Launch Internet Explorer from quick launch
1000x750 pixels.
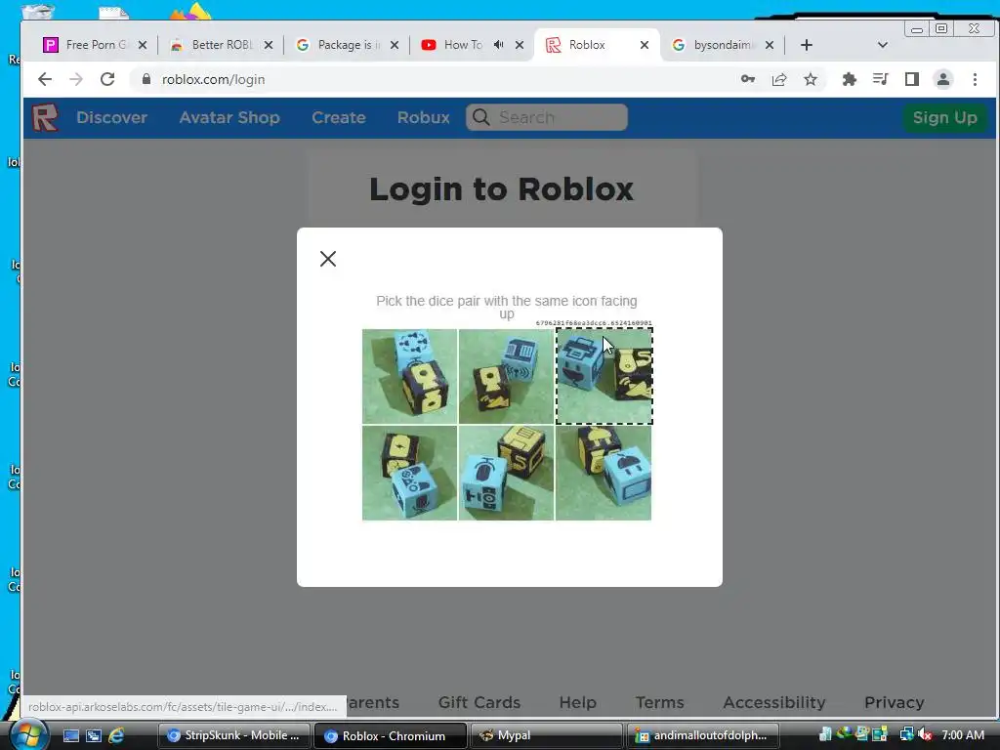click(x=116, y=735)
